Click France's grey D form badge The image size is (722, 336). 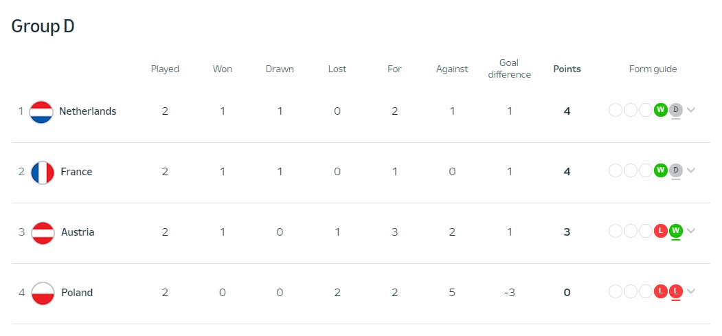(675, 170)
